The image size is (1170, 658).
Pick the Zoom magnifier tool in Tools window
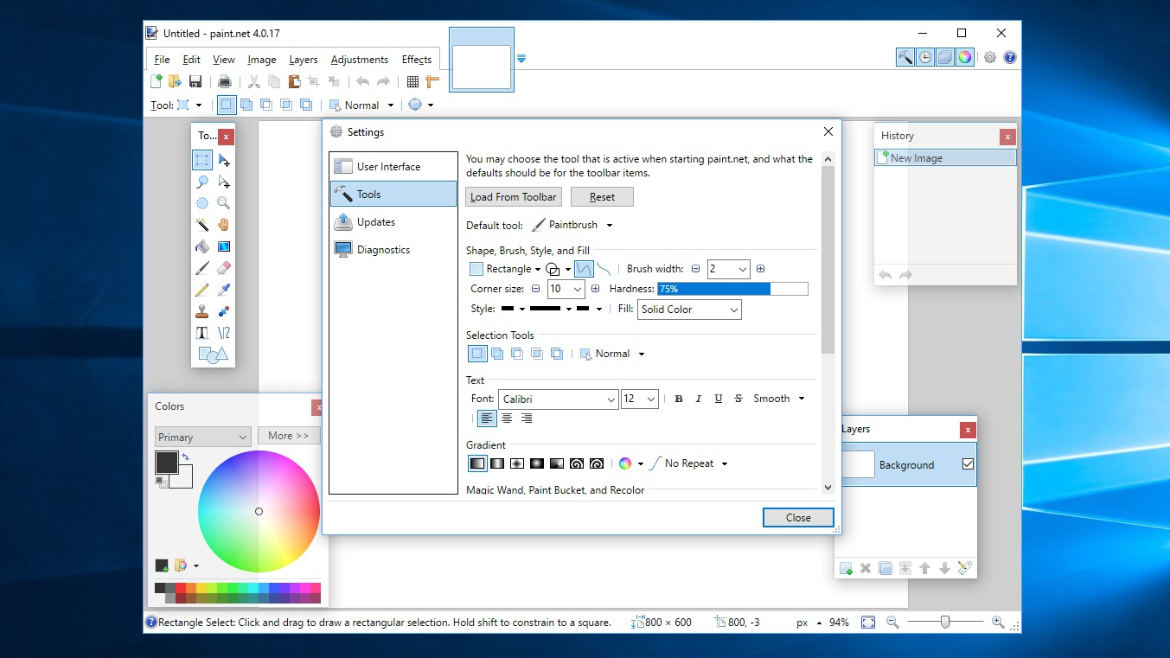(x=224, y=203)
